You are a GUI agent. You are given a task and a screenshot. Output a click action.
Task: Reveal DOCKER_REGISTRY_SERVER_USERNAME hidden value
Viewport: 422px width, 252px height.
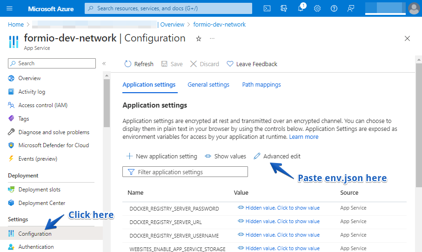(279, 235)
